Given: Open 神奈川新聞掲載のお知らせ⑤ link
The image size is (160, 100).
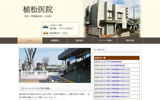Looking at the screenshot, I should 118,81.
